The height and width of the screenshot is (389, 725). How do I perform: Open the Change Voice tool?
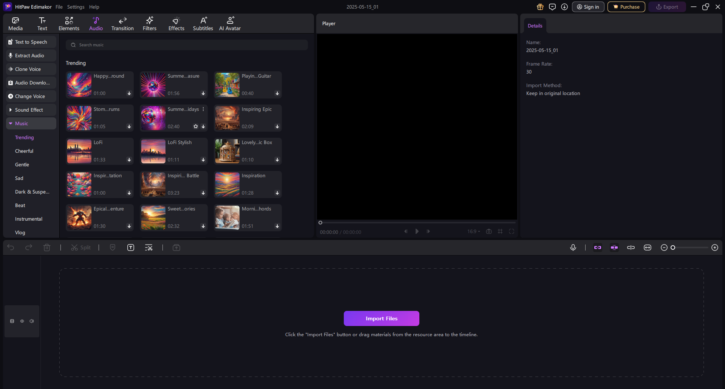pyautogui.click(x=31, y=96)
